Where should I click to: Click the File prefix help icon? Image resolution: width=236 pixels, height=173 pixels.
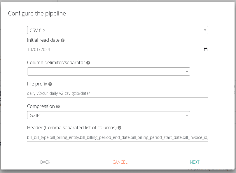[50, 84]
